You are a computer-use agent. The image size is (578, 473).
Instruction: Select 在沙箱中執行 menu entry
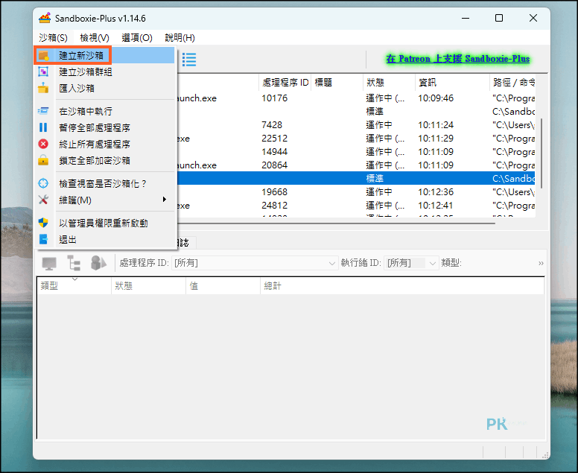tap(105, 111)
